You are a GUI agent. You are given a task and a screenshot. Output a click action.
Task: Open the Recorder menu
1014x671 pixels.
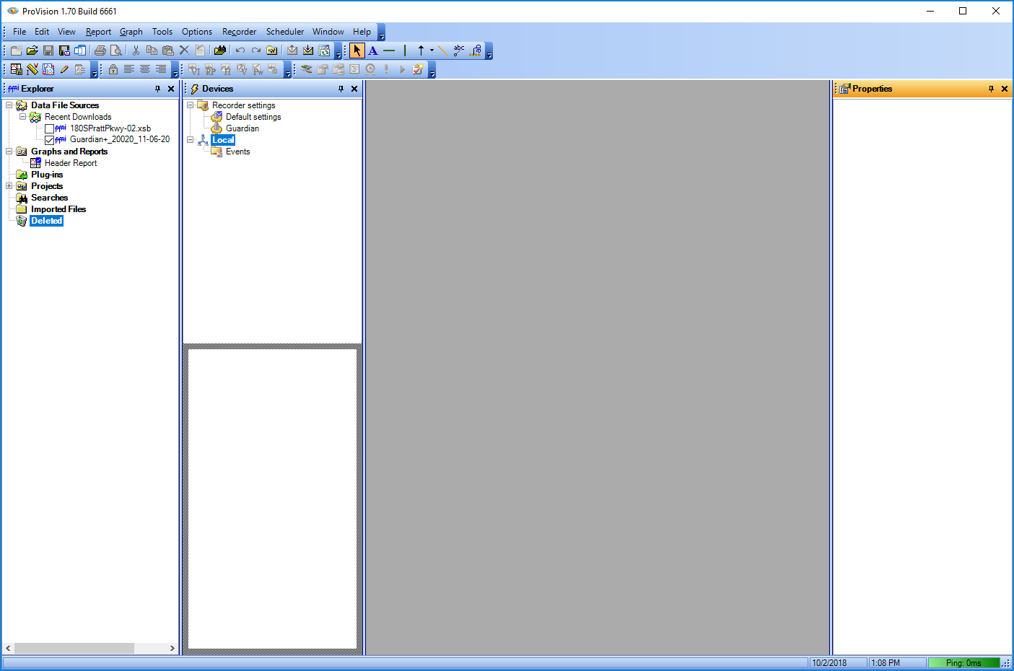(239, 32)
